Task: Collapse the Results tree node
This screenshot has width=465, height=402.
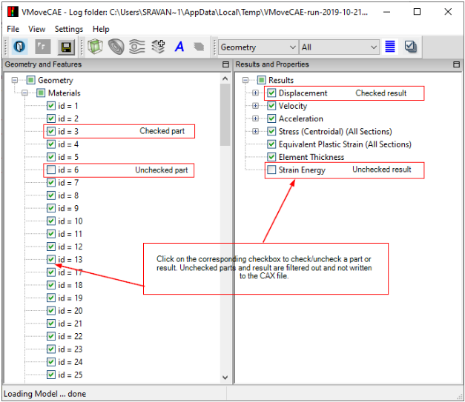Action: click(x=245, y=80)
